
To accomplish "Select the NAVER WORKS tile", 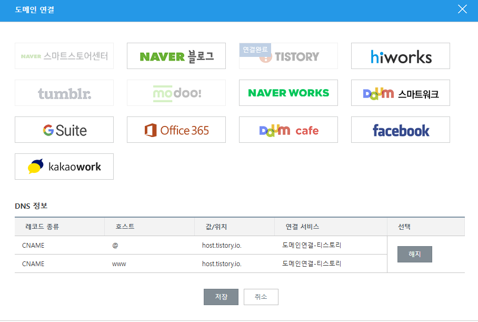I will 288,93.
